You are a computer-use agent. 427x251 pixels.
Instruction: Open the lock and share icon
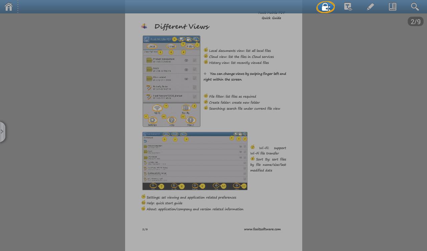[x=326, y=7]
